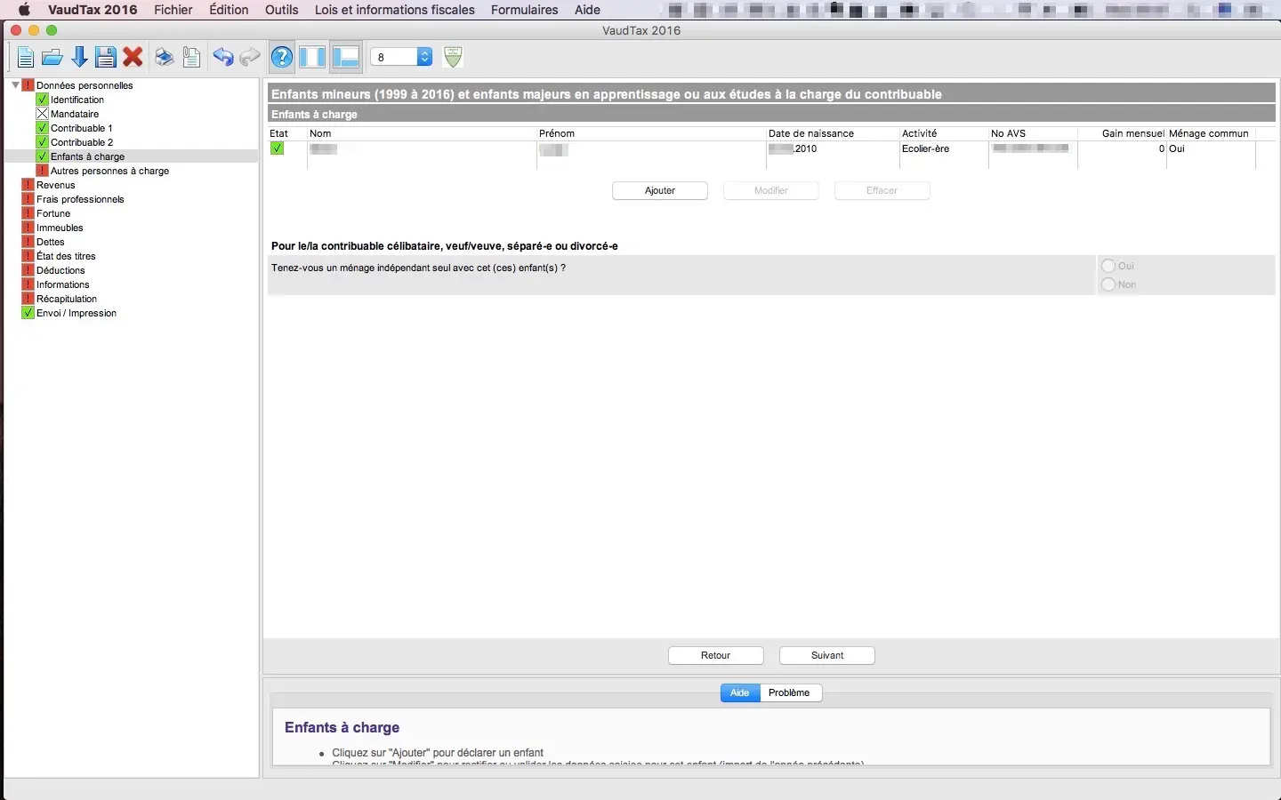Viewport: 1281px width, 800px height.
Task: Click the Activité column header
Action: [x=944, y=133]
